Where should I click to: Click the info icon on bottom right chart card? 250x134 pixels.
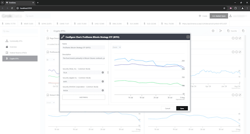pos(236,95)
